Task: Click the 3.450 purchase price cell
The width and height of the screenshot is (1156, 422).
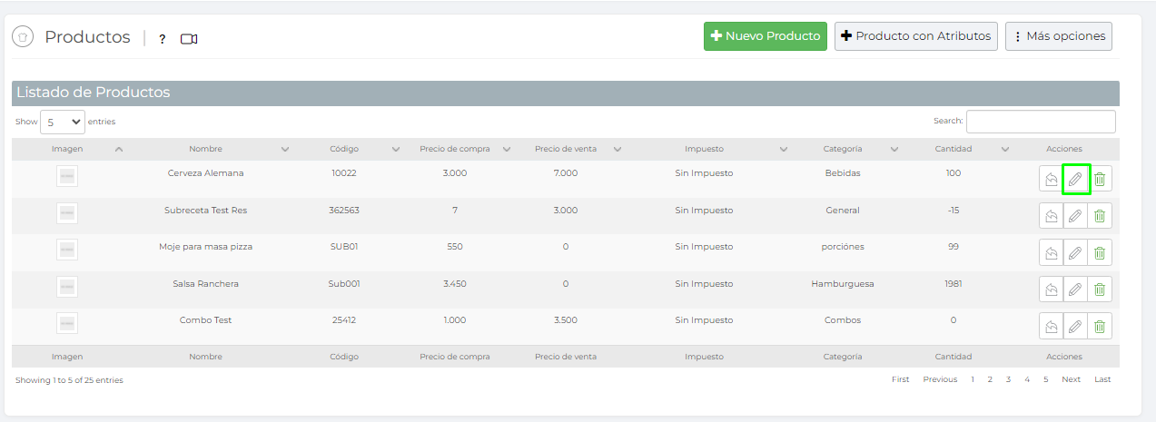Action: [x=455, y=283]
